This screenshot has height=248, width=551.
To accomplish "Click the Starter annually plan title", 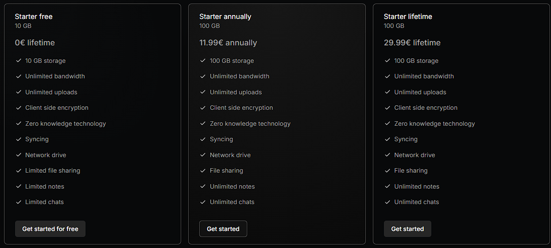I will [x=225, y=16].
